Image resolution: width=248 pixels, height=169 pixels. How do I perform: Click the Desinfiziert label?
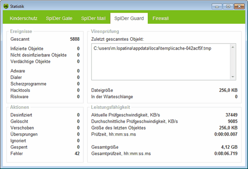[x=21, y=115]
